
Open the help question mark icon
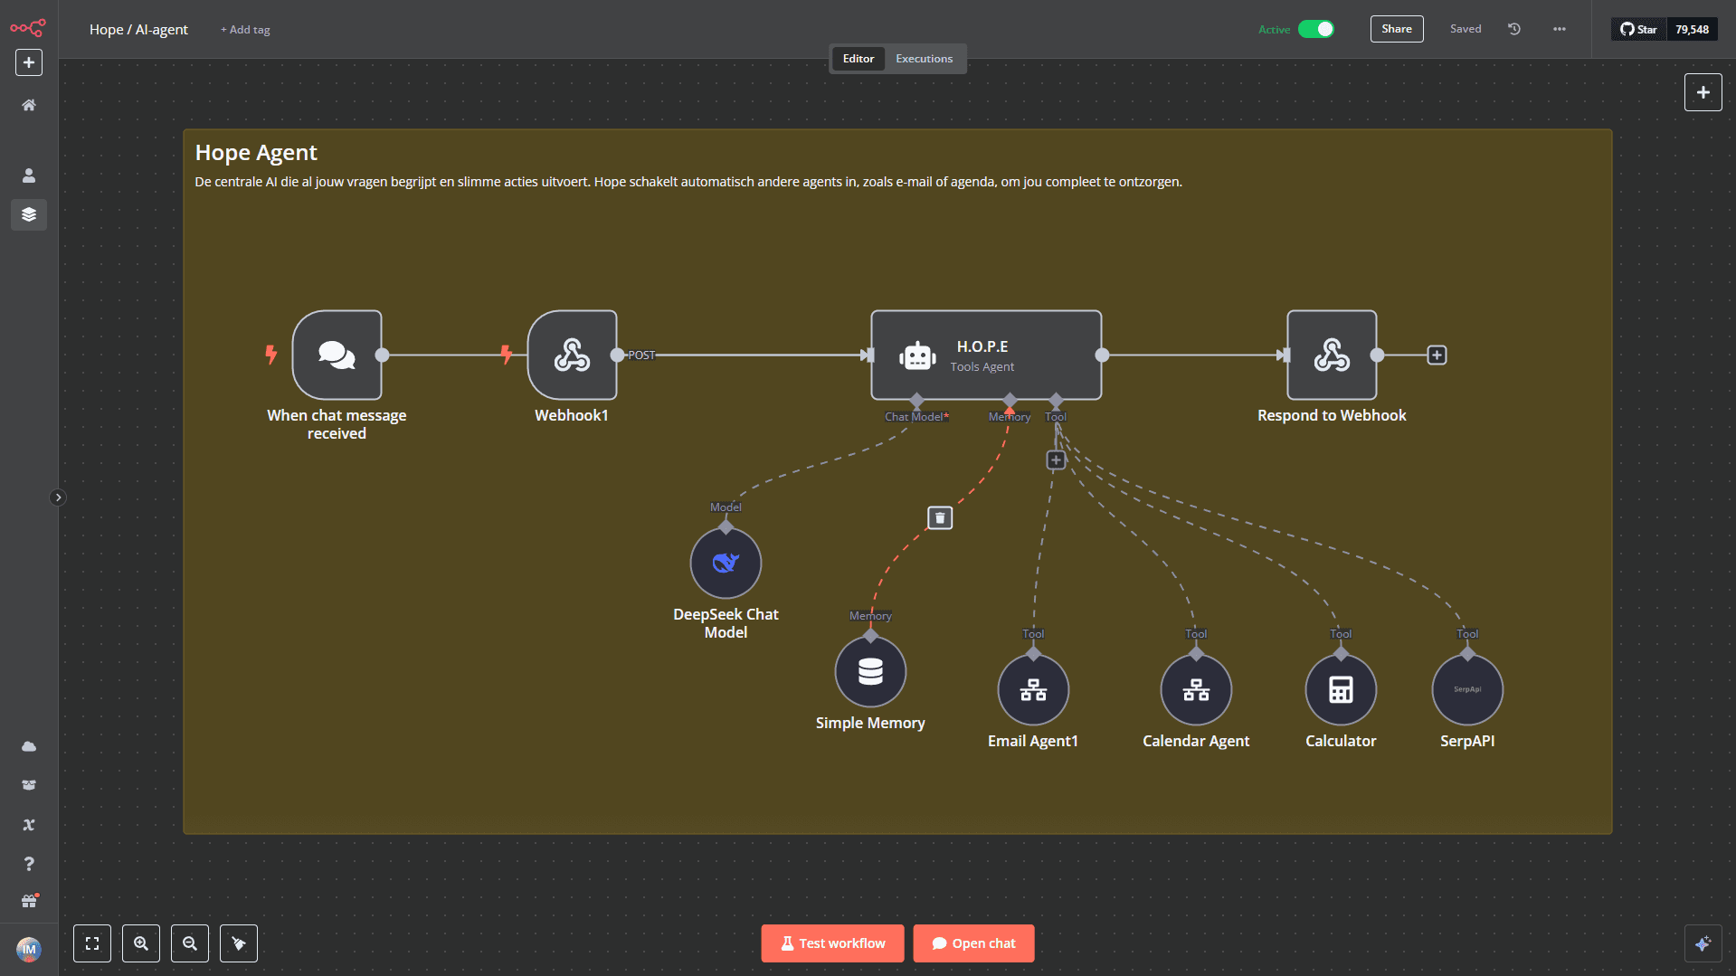point(29,864)
